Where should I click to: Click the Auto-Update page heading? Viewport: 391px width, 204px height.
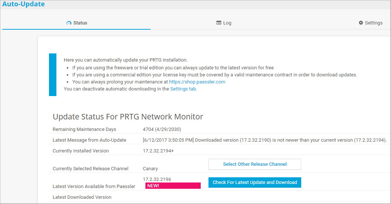pos(23,4)
